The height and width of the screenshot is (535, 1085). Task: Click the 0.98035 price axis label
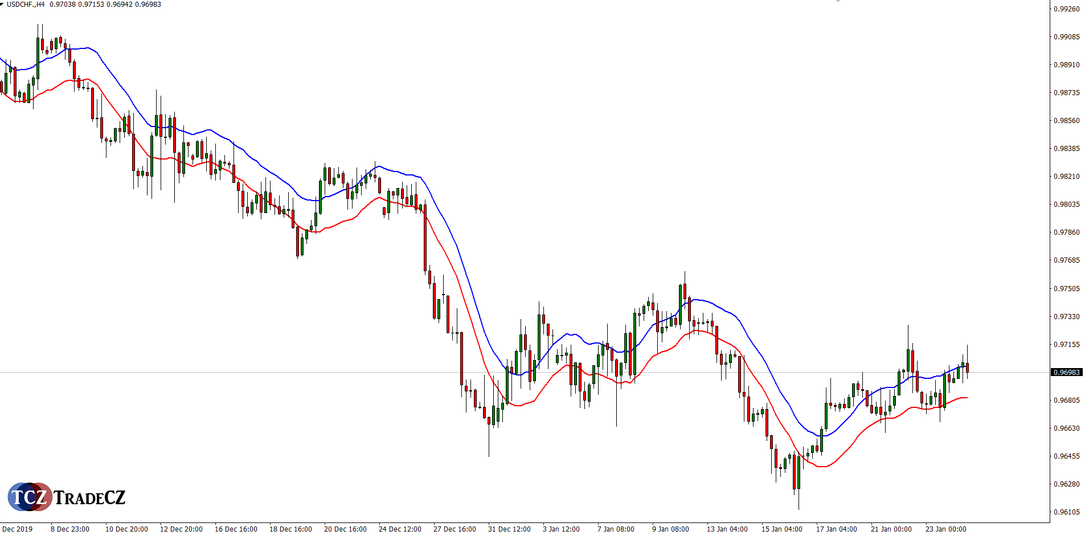coord(1066,205)
